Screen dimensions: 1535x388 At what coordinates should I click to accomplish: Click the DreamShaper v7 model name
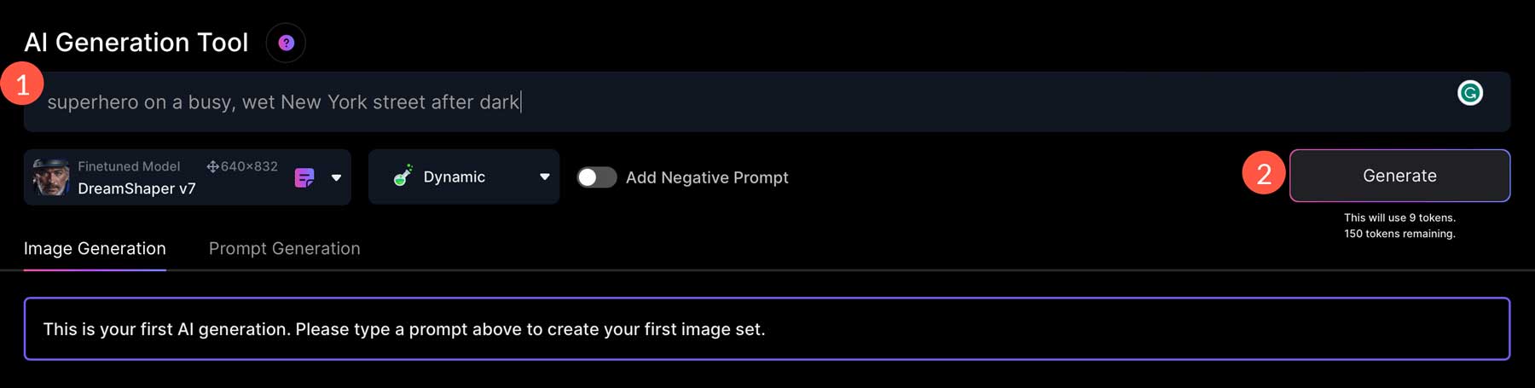(136, 188)
